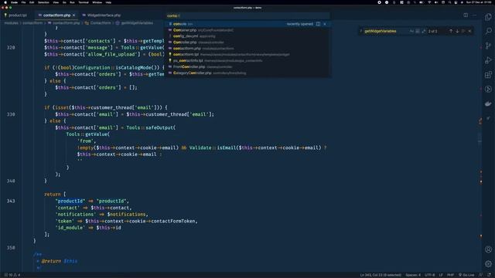Click errors and warnings count in status bar

(x=12, y=275)
